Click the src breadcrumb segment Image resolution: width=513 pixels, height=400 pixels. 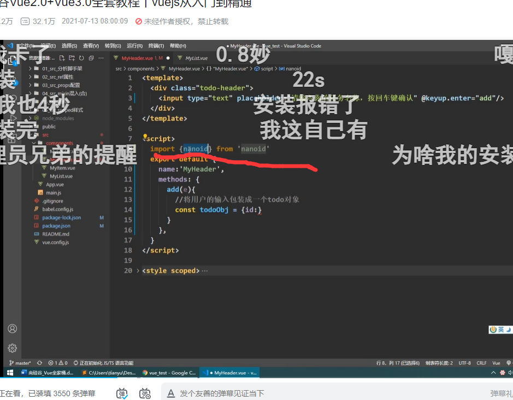(119, 69)
